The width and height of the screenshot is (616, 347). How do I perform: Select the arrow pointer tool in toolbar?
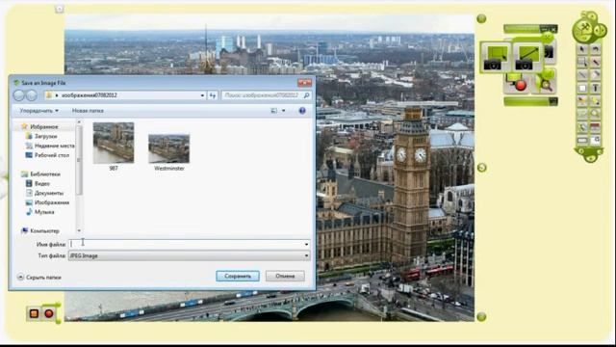(x=582, y=49)
